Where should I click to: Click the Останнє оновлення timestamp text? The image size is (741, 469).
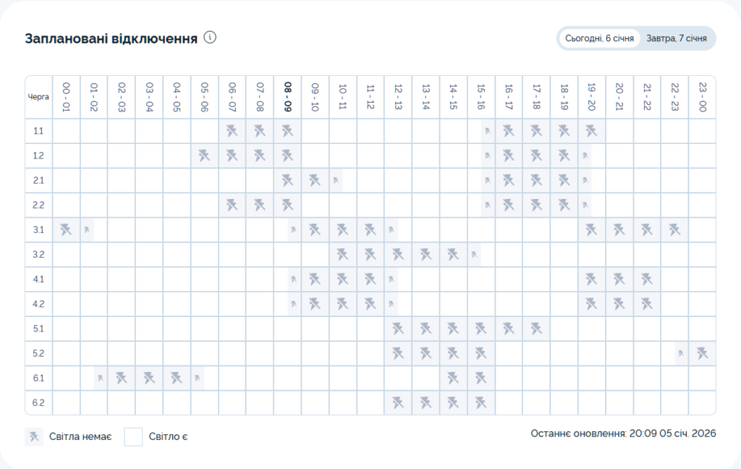623,434
